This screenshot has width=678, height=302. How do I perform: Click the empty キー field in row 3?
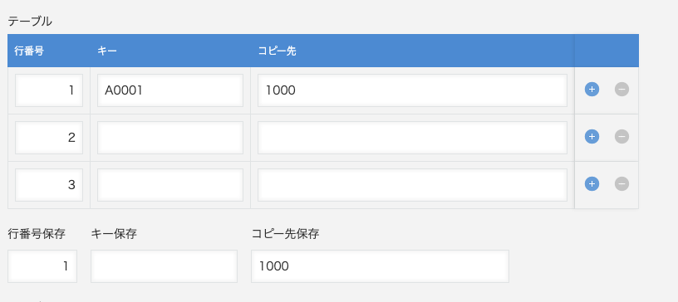pos(170,185)
